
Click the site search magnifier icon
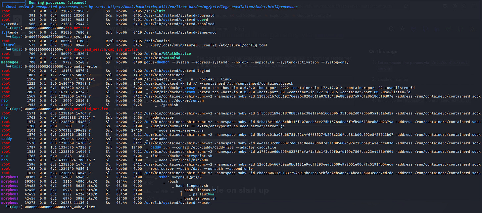click(x=392, y=29)
